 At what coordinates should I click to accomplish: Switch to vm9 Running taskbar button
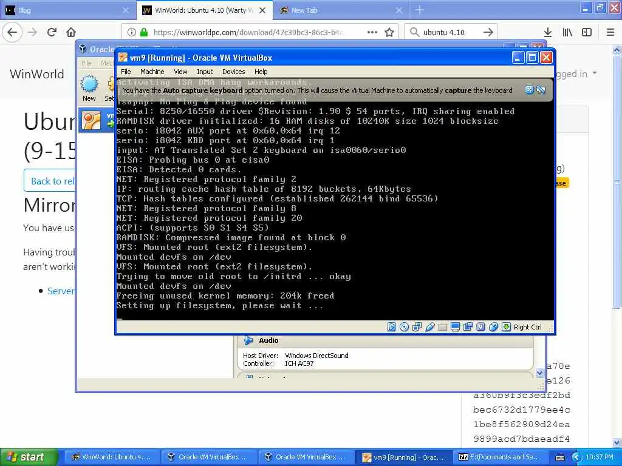(x=403, y=457)
